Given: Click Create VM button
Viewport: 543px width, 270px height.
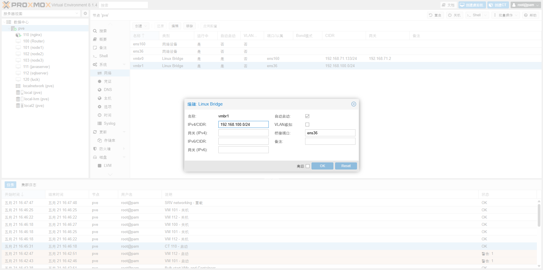Looking at the screenshot, I should tap(472, 5).
